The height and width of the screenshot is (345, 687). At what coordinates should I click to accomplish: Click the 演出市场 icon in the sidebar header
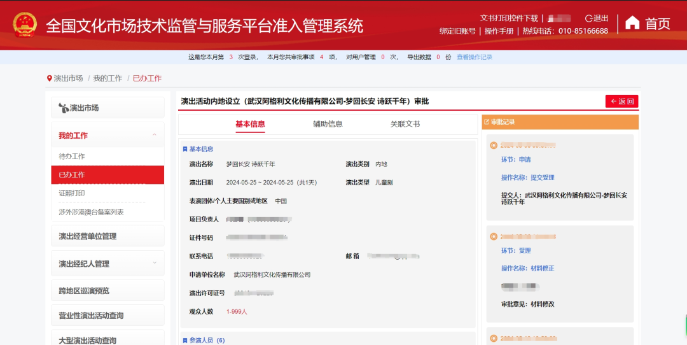63,108
